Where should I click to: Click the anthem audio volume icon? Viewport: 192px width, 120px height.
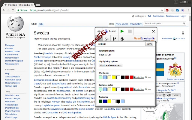click(169, 95)
